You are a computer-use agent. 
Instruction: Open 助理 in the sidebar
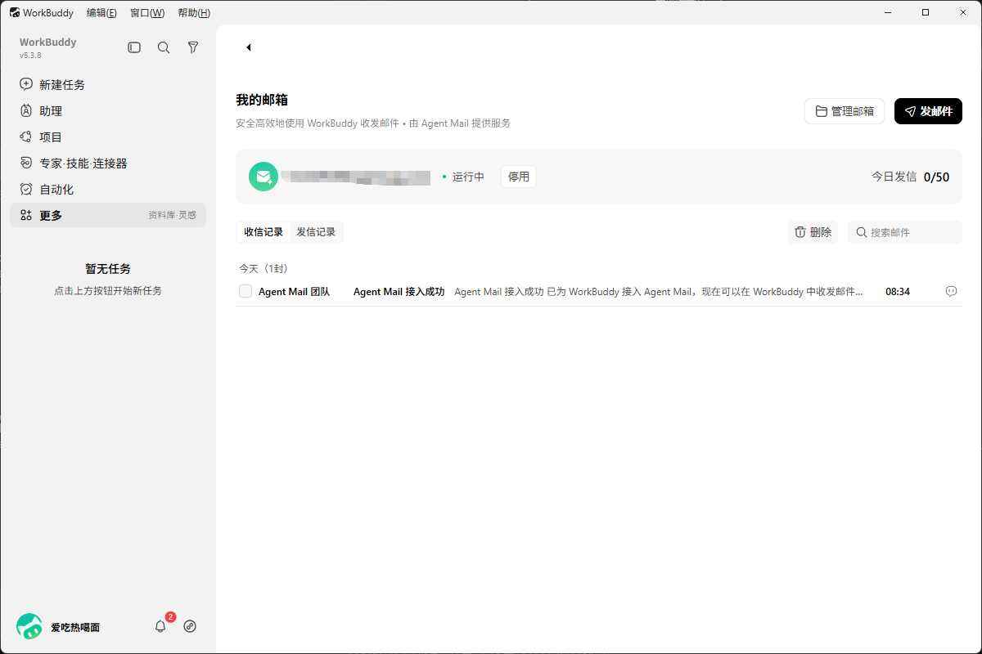pos(108,110)
